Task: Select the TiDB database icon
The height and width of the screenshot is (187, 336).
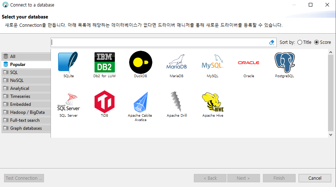Action: pos(105,102)
